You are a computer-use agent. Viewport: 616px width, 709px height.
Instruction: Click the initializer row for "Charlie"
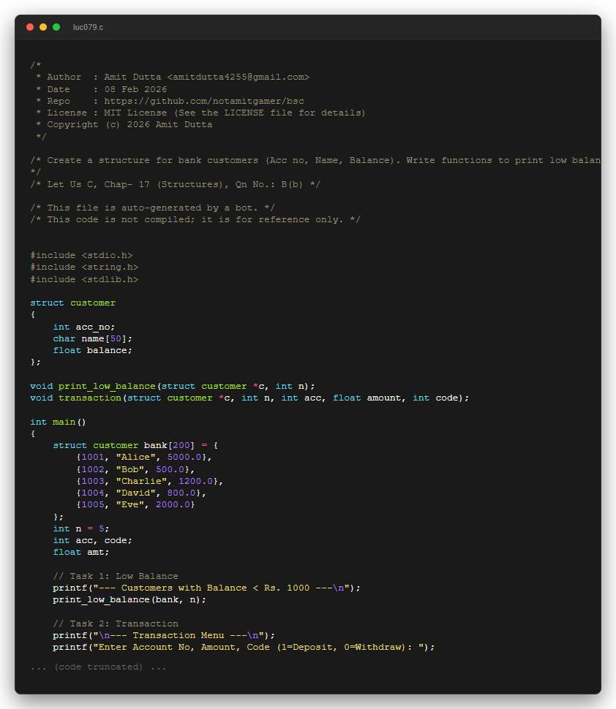[150, 481]
